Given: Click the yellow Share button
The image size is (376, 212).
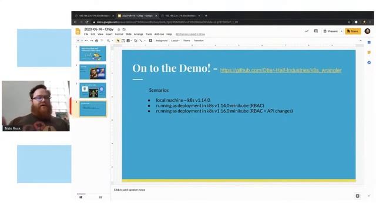Looking at the screenshot, I should 352,31.
